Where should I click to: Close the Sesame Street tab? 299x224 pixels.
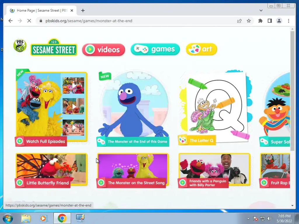(72, 10)
